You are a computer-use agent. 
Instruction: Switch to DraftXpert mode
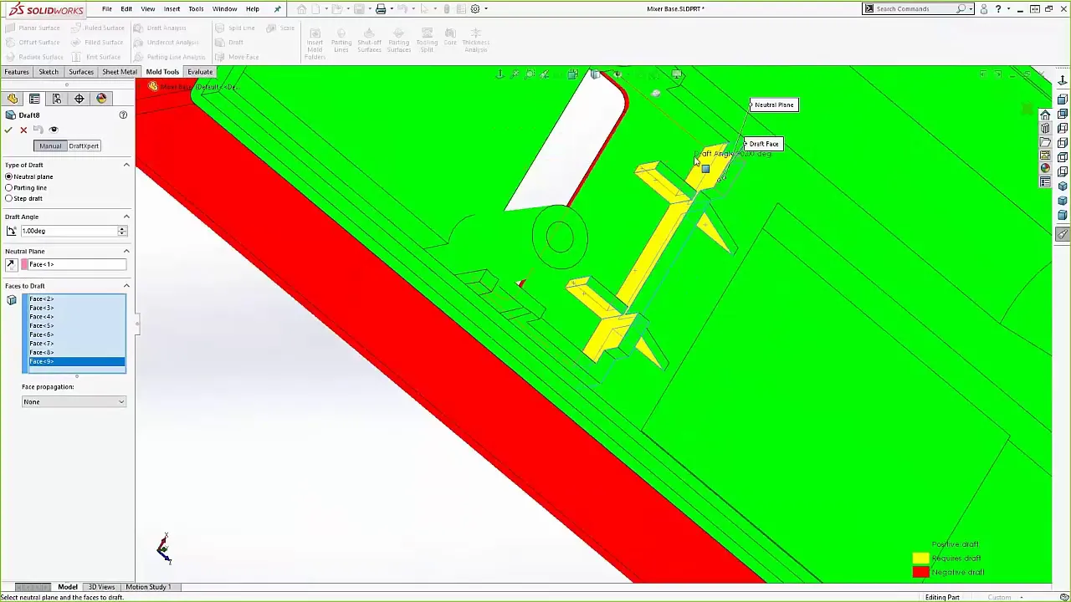[84, 145]
